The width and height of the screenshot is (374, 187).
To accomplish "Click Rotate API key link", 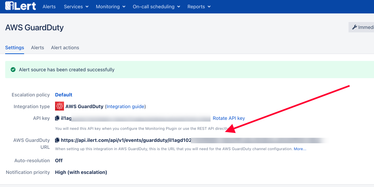I will pos(229,118).
